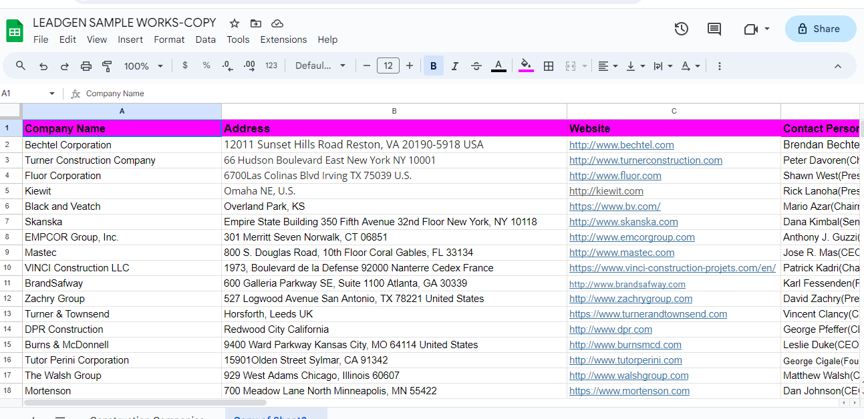
Task: Open the mortenson.com link
Action: coord(629,391)
